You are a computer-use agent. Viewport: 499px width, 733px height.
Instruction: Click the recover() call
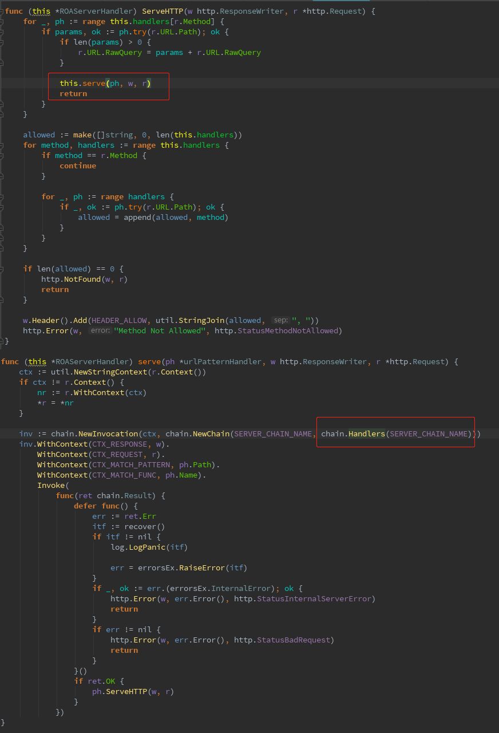coord(144,526)
